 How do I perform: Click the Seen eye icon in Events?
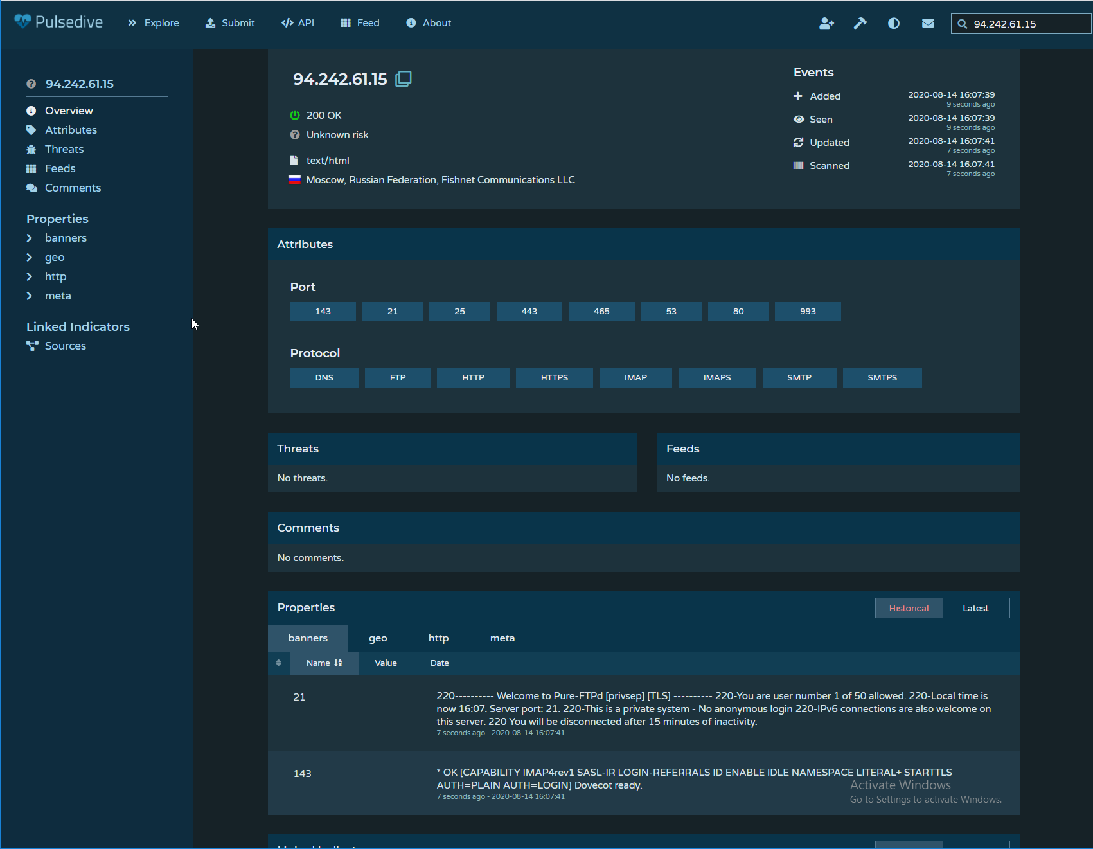tap(799, 119)
